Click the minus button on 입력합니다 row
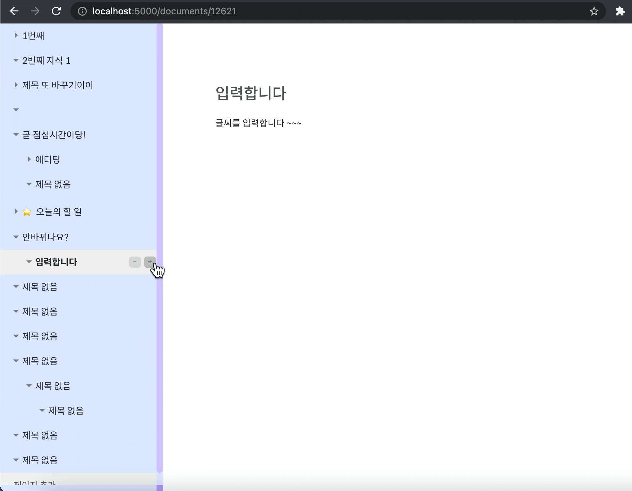Image resolution: width=632 pixels, height=491 pixels. (x=135, y=262)
